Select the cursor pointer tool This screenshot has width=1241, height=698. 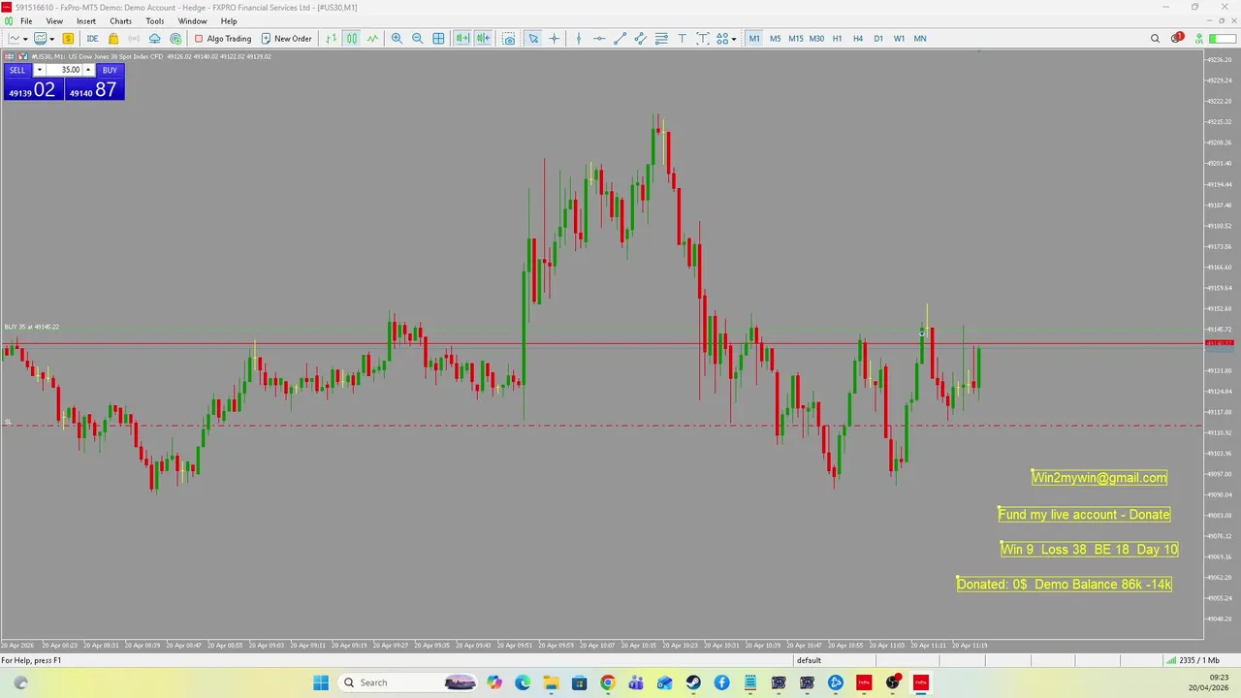(533, 39)
